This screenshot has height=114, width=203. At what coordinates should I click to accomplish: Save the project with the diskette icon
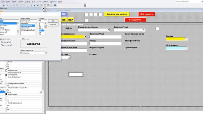3,5
